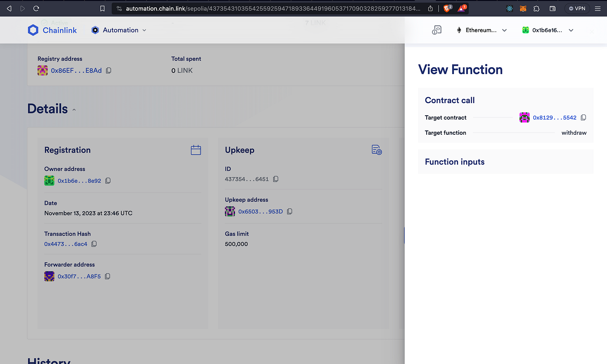Click the upkeep ID text 437354...6451

click(x=247, y=179)
